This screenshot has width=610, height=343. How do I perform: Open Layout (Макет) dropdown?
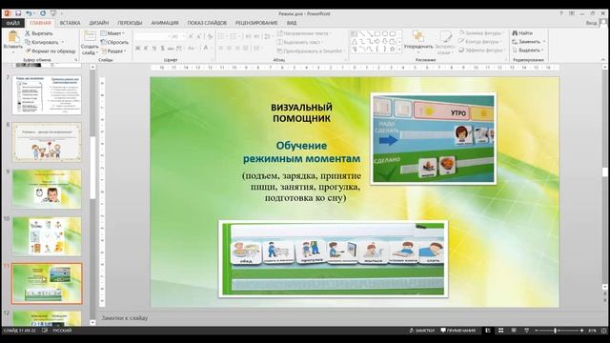click(x=112, y=33)
